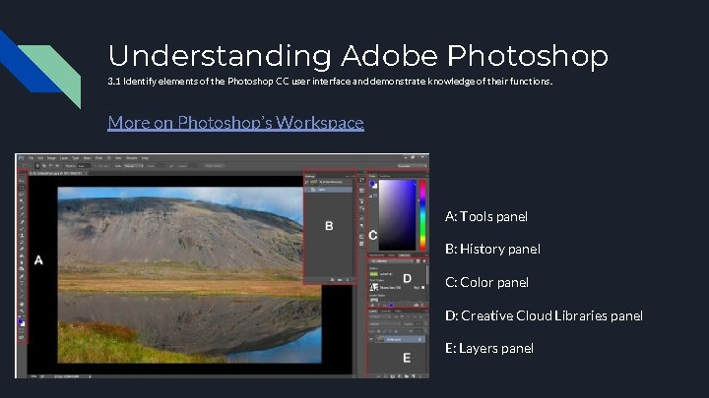The image size is (709, 398).
Task: Switch Libraries panel to list view
Action: [424, 261]
